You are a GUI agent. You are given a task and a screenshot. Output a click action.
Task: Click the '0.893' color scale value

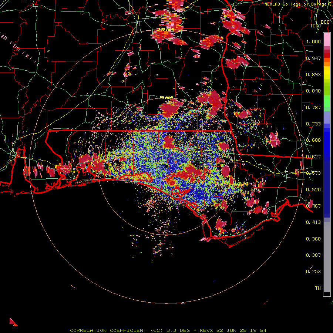point(313,74)
